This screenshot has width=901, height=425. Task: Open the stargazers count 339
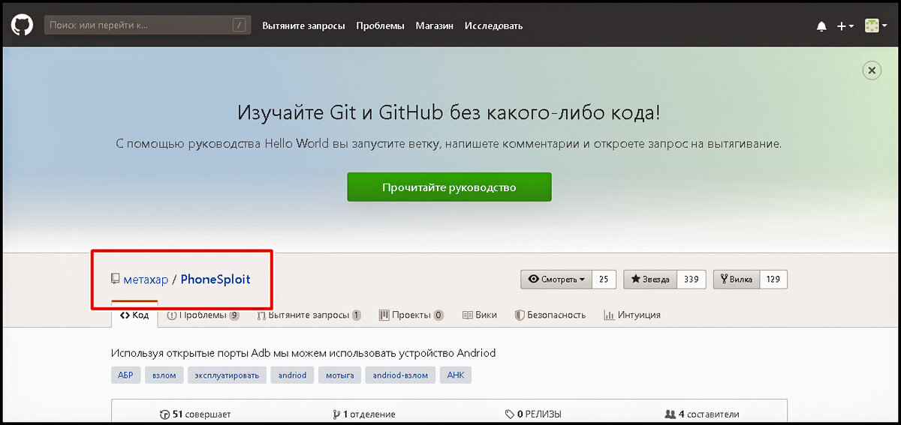point(692,280)
